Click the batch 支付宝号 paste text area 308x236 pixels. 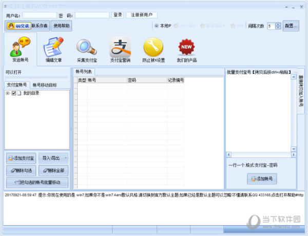(x=258, y=113)
